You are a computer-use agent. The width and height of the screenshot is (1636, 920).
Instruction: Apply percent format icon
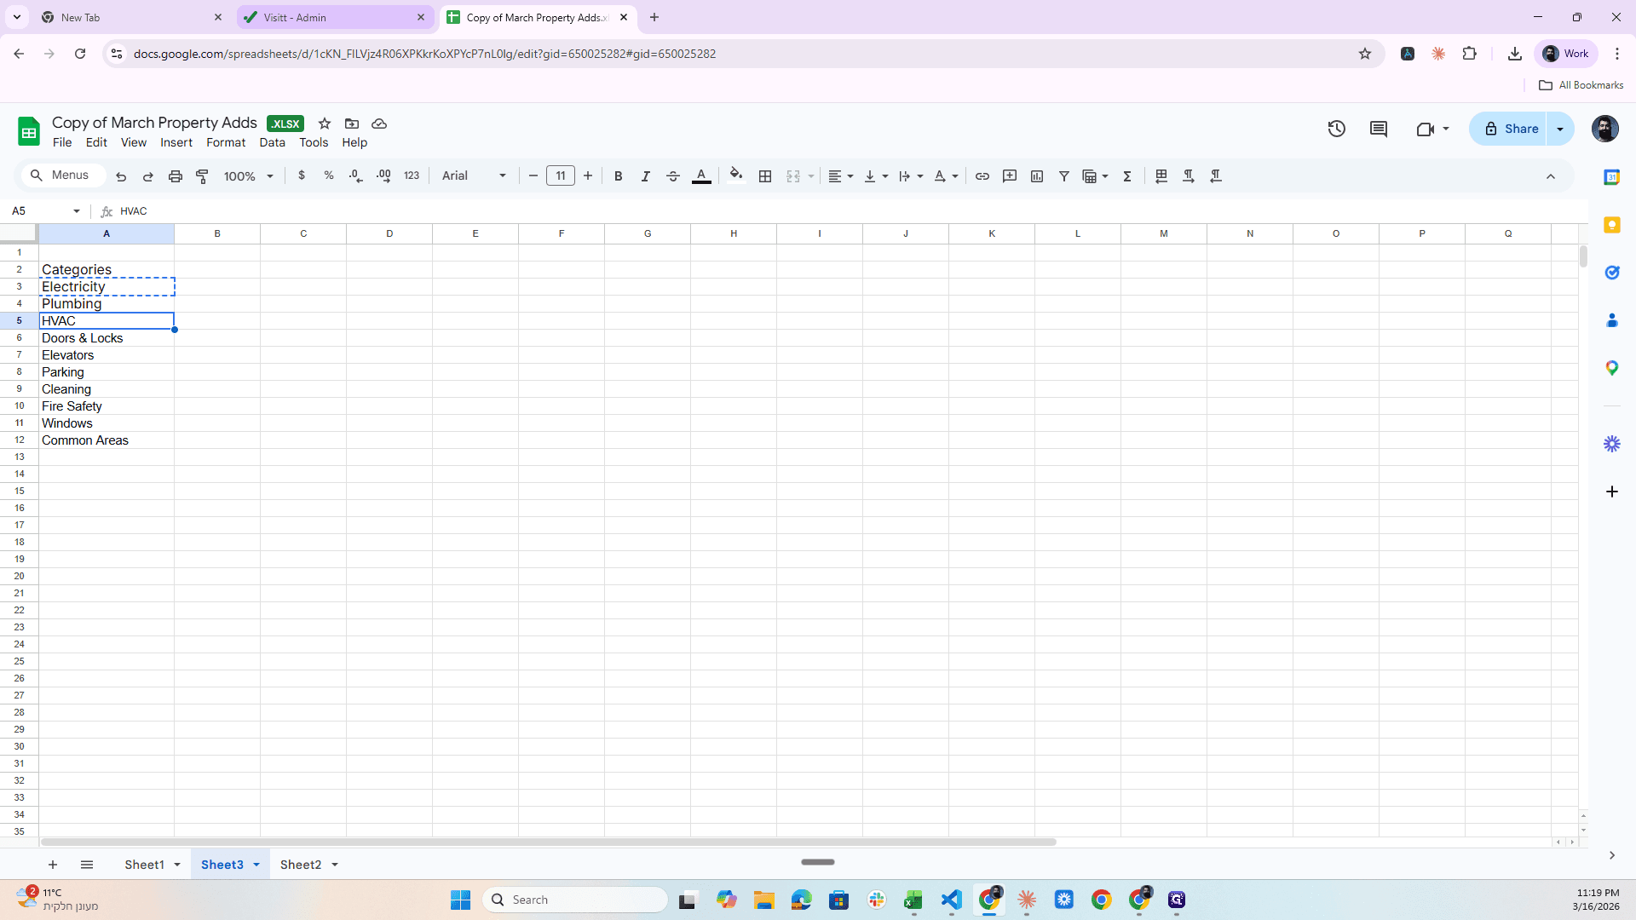pos(329,175)
